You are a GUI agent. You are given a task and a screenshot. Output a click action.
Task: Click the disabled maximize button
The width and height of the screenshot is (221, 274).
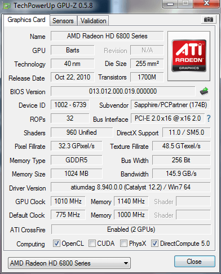coord(185,3)
